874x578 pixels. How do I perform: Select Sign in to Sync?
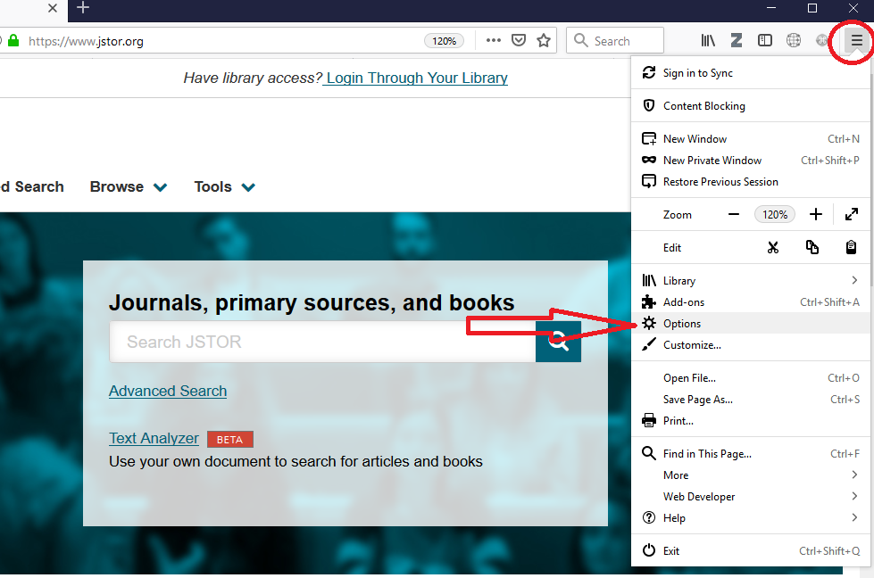click(x=750, y=73)
